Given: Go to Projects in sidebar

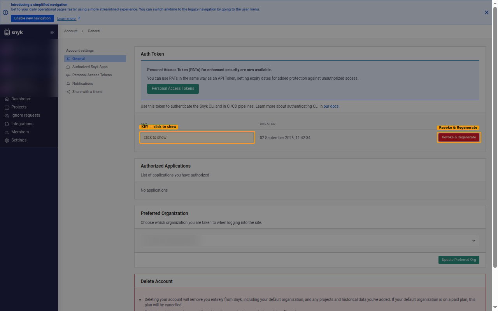Looking at the screenshot, I should point(19,107).
